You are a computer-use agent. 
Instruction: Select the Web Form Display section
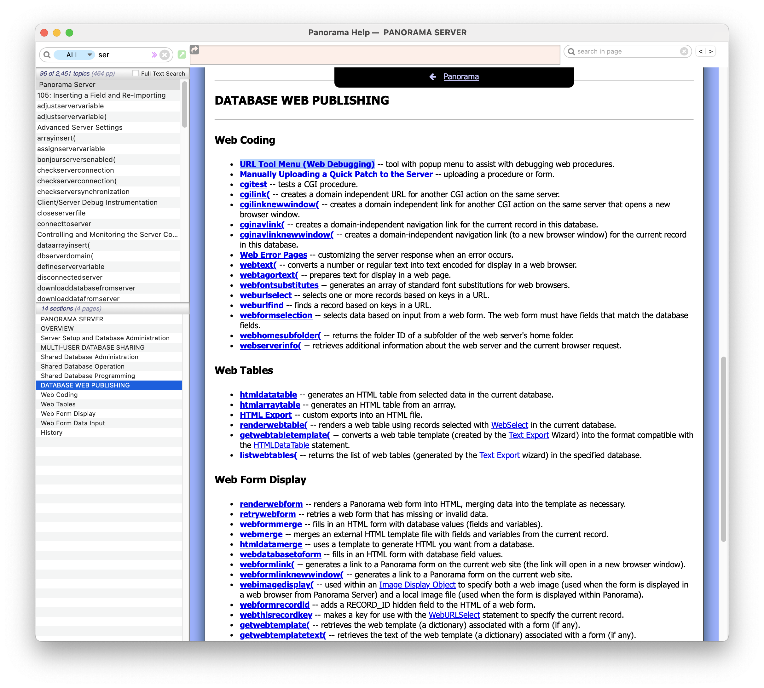click(x=68, y=414)
